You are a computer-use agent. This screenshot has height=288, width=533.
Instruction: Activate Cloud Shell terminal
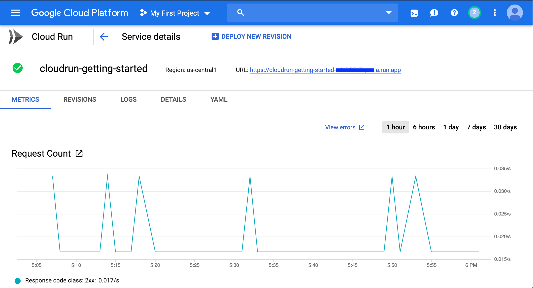tap(414, 12)
